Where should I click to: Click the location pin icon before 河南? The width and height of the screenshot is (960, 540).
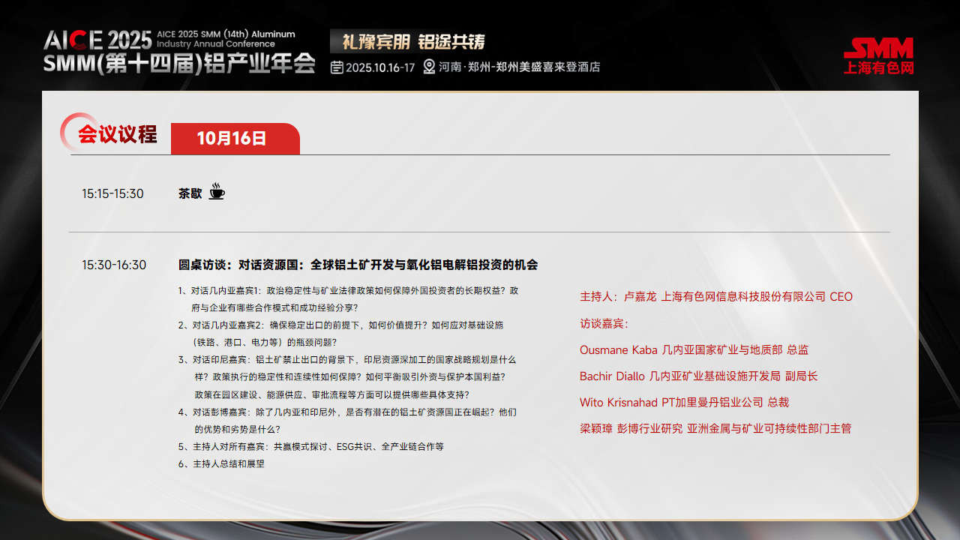click(429, 67)
